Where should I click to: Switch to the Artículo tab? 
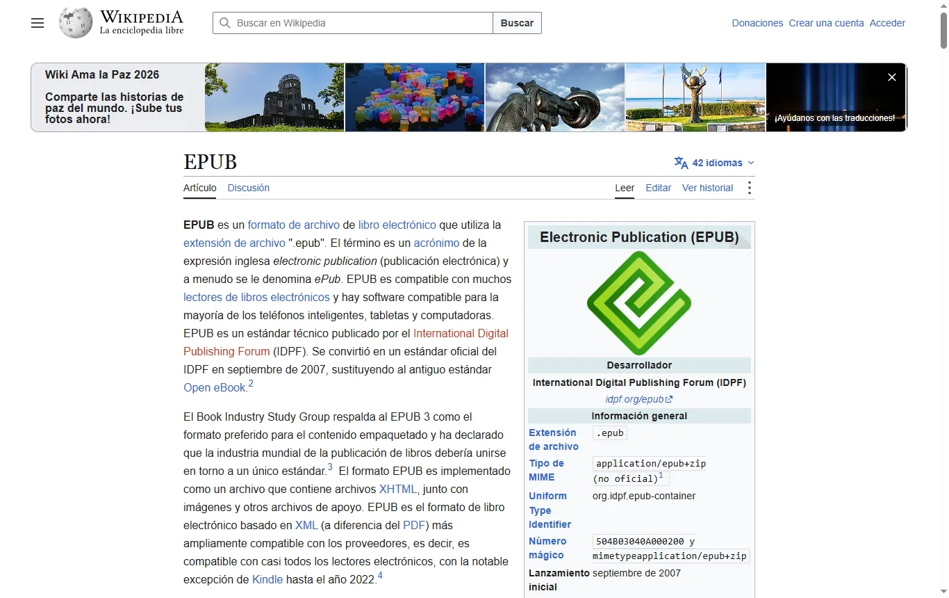click(200, 188)
